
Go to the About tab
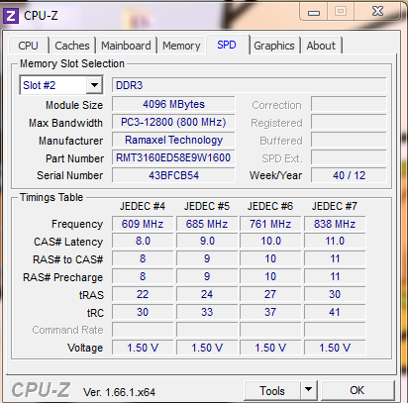(x=321, y=46)
